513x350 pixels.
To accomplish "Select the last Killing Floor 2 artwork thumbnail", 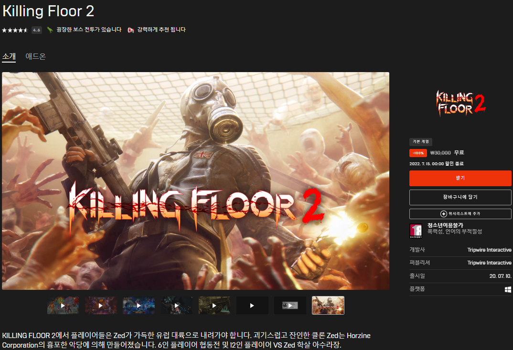I will (328, 306).
